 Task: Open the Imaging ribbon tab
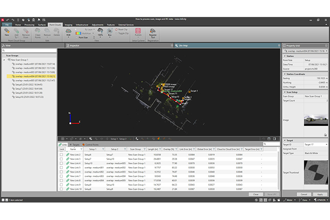pyautogui.click(x=68, y=24)
